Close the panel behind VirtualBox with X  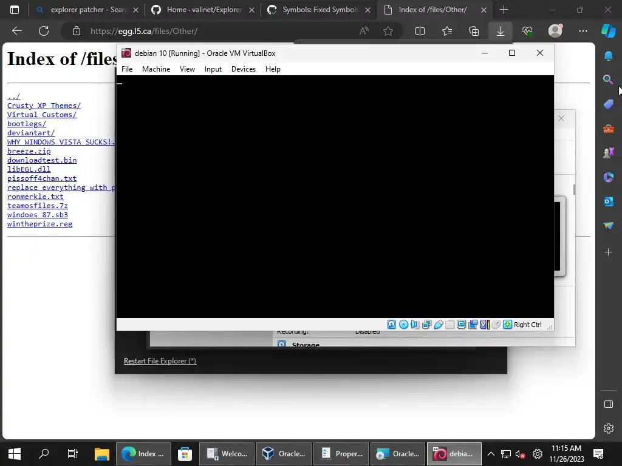(561, 118)
